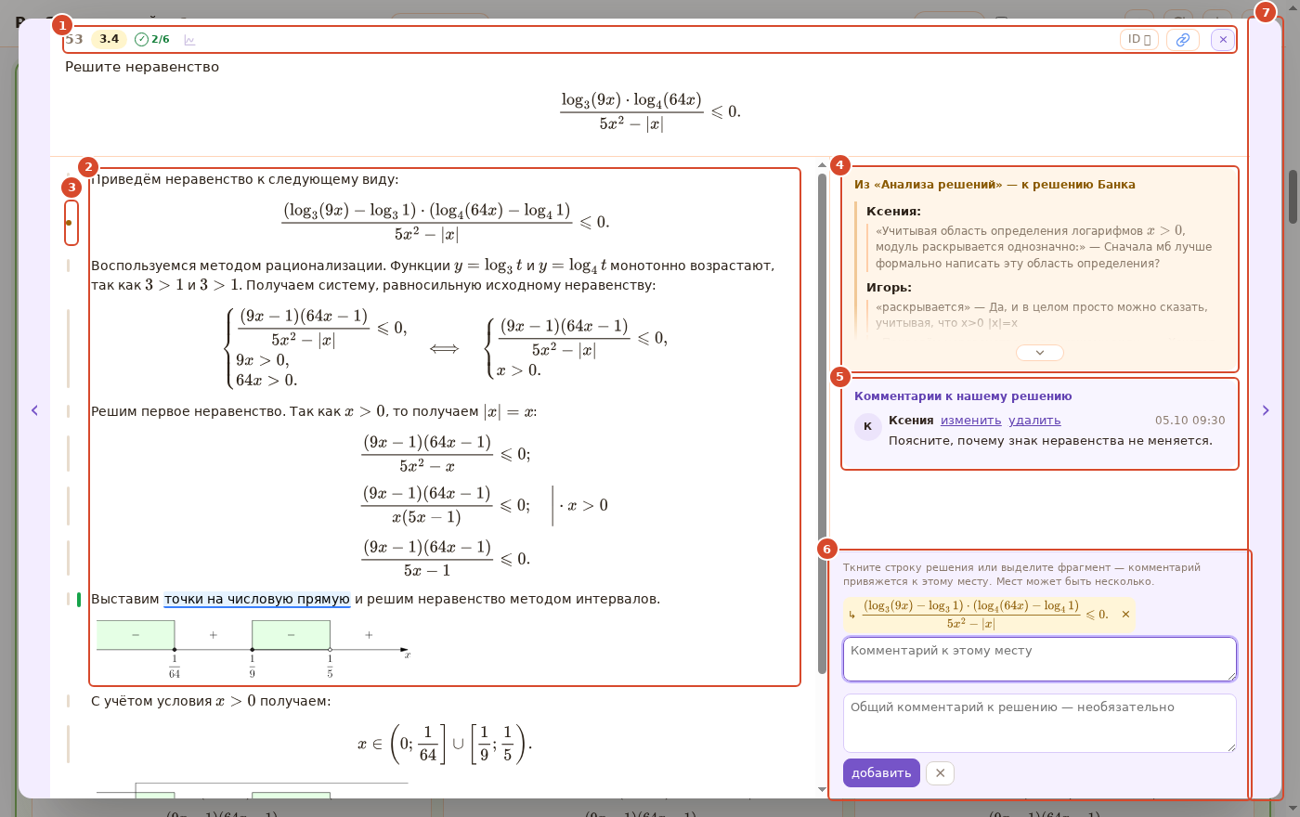Screen dimensions: 1300x817
Task: Focus the «Общий комментарий к решению» field
Action: (1040, 723)
